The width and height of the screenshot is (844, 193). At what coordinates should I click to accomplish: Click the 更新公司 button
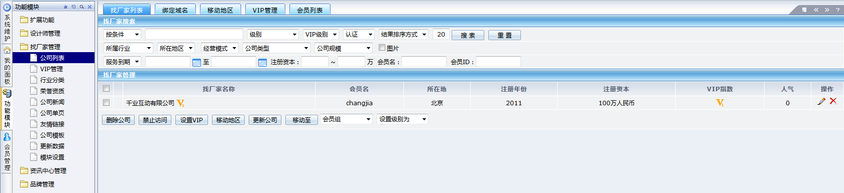pos(265,120)
